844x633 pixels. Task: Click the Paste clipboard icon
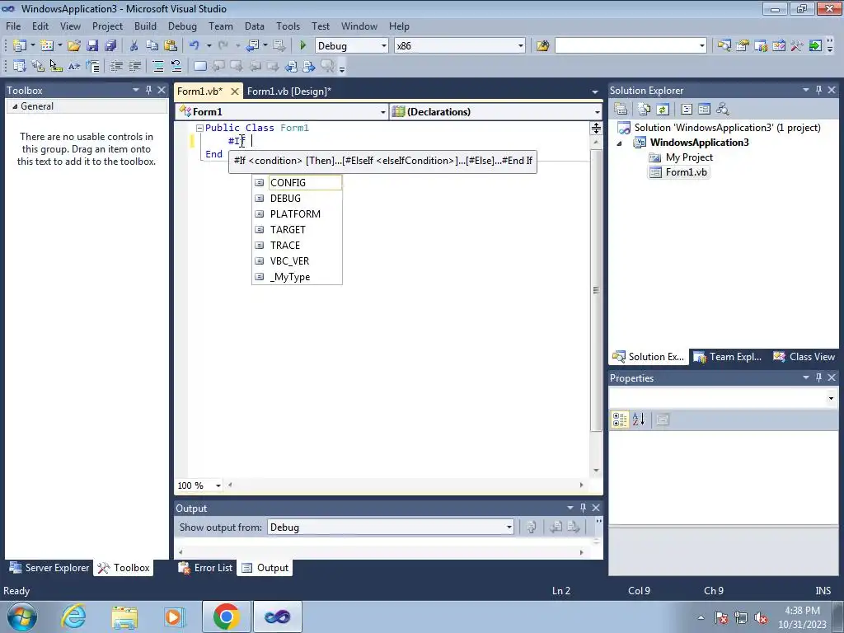pos(170,46)
